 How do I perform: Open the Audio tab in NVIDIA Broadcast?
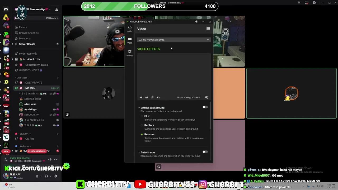click(x=130, y=29)
